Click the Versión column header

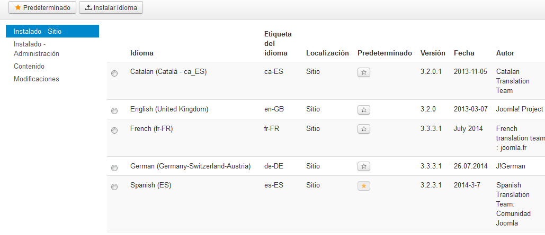(433, 53)
